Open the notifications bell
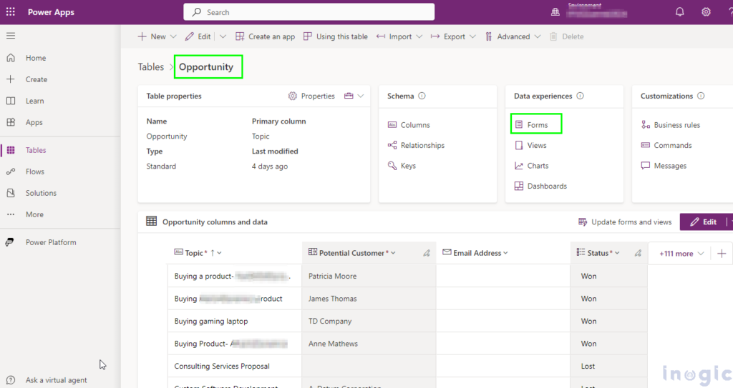Screen dimensions: 733x388 680,12
